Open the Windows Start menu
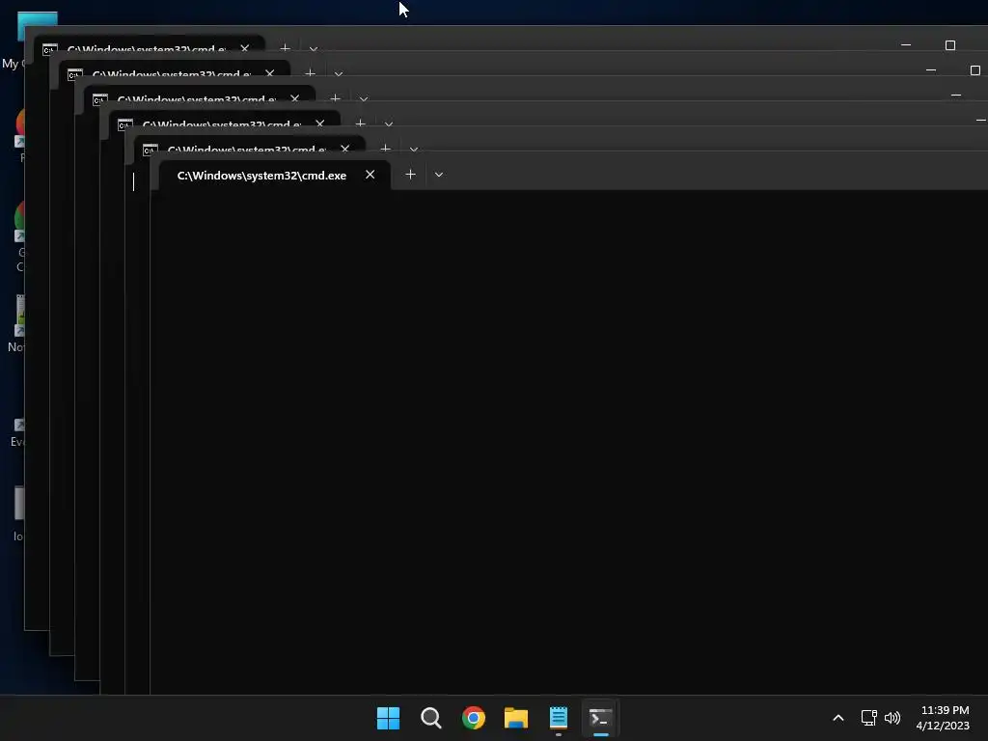 pyautogui.click(x=388, y=718)
